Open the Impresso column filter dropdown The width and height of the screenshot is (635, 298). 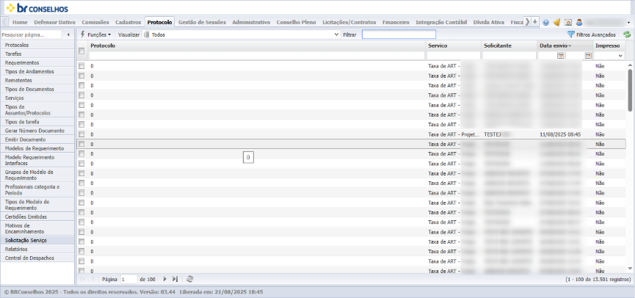(x=620, y=56)
